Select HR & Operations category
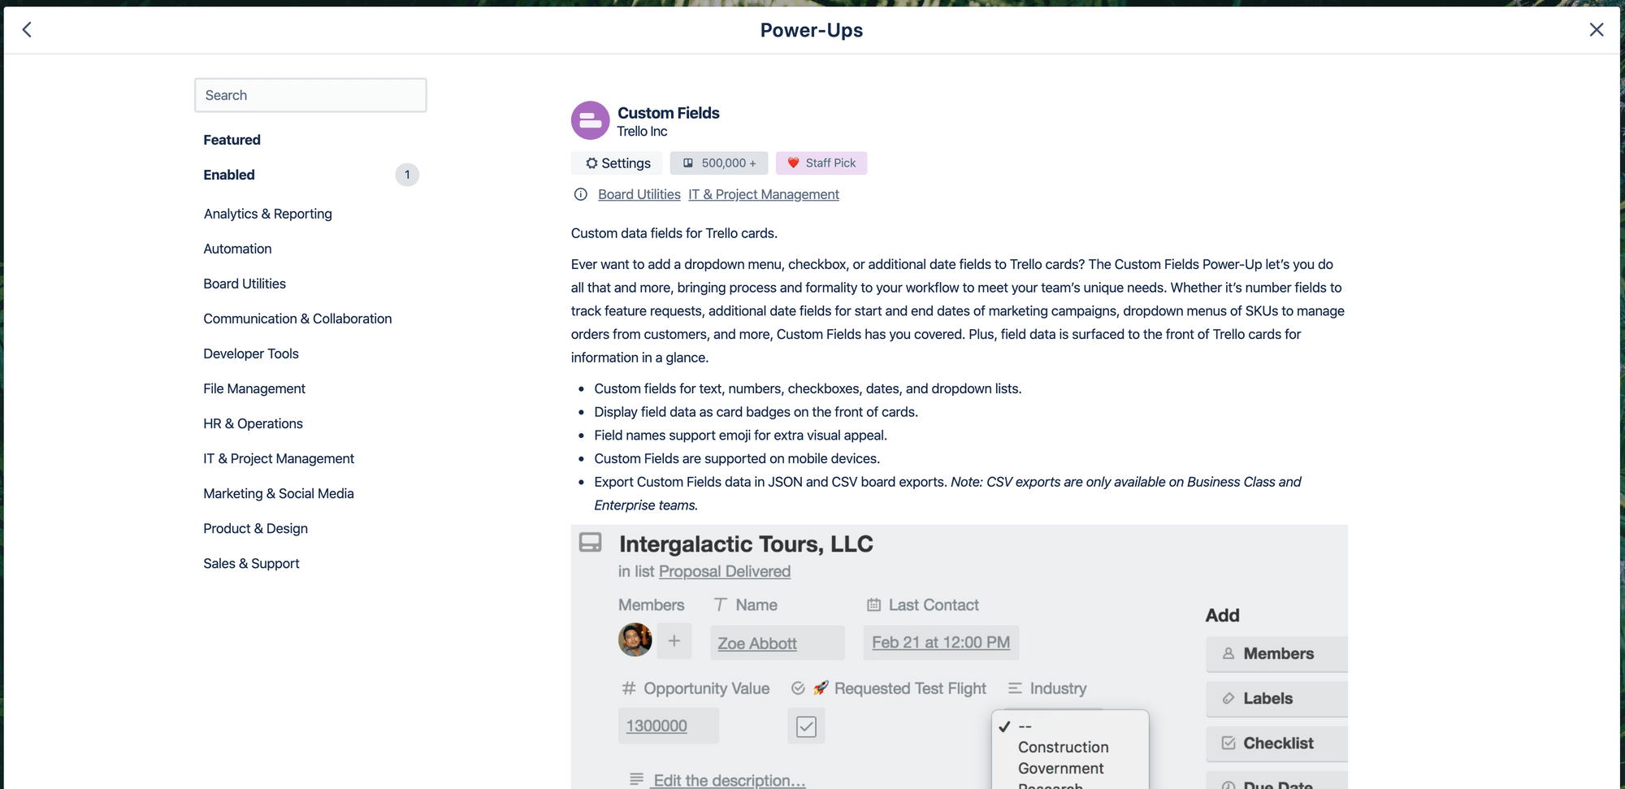 253,423
